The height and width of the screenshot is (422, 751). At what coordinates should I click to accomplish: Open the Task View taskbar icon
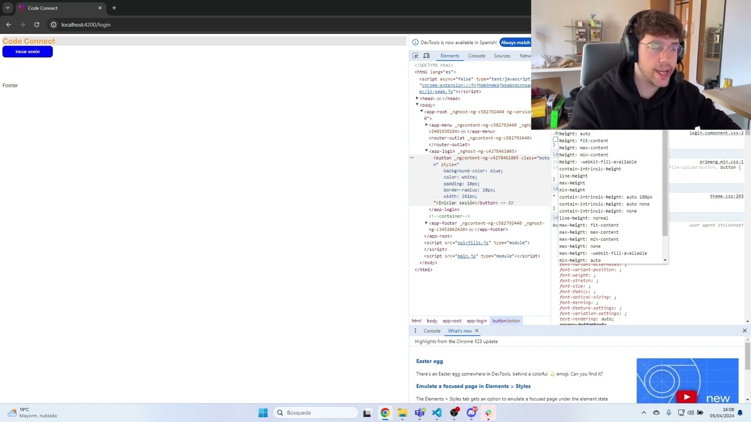tap(367, 413)
